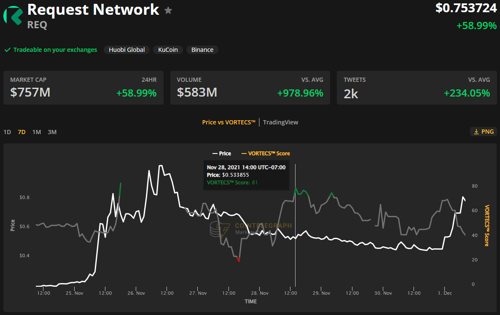Select the 7D time range

coord(22,132)
